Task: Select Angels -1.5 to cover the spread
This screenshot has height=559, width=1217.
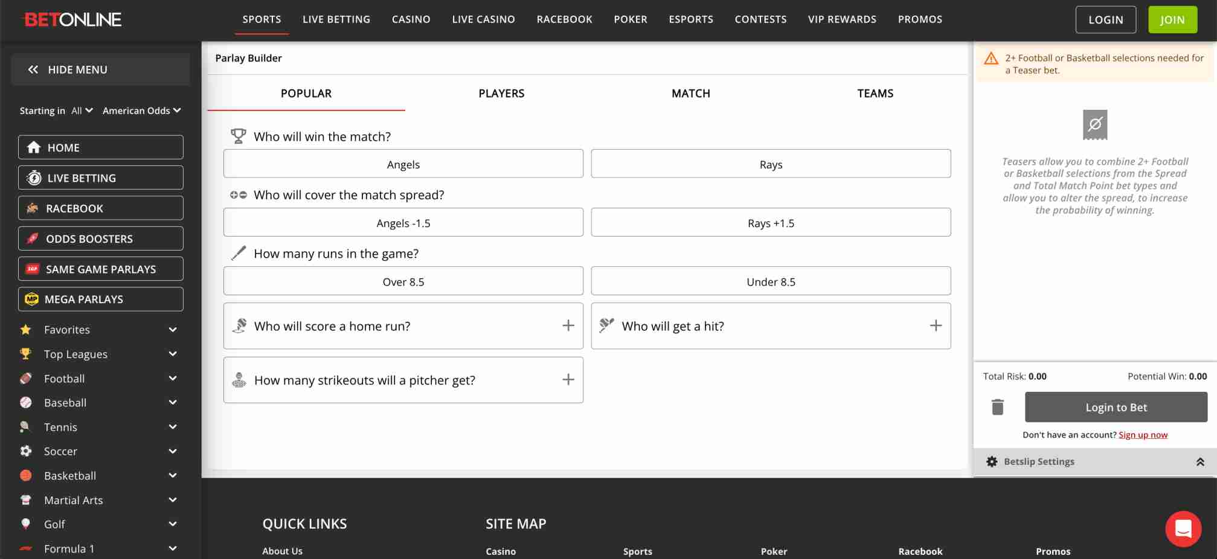Action: pyautogui.click(x=403, y=222)
